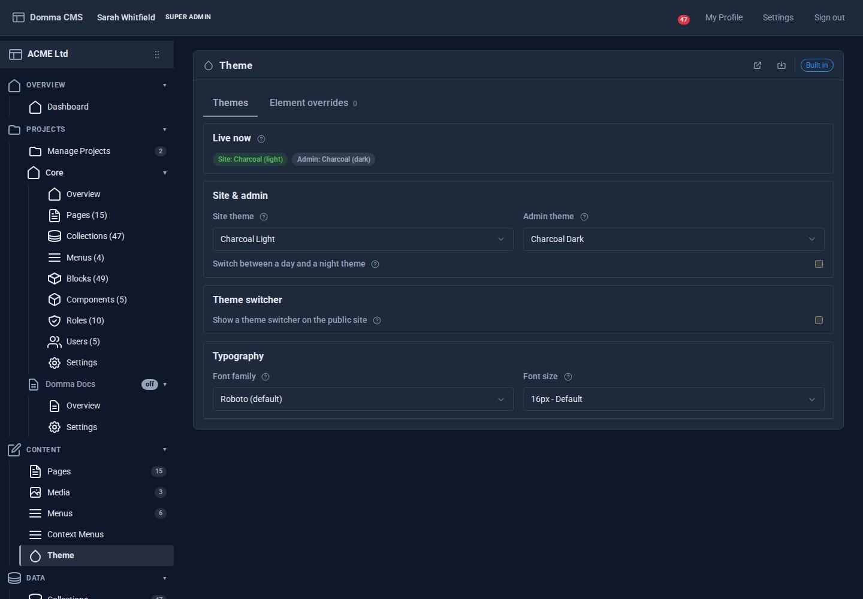Open My Profile link
This screenshot has height=599, width=863.
724,18
